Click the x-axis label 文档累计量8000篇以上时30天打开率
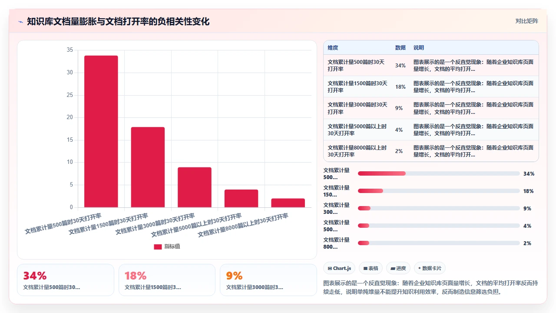 click(243, 225)
